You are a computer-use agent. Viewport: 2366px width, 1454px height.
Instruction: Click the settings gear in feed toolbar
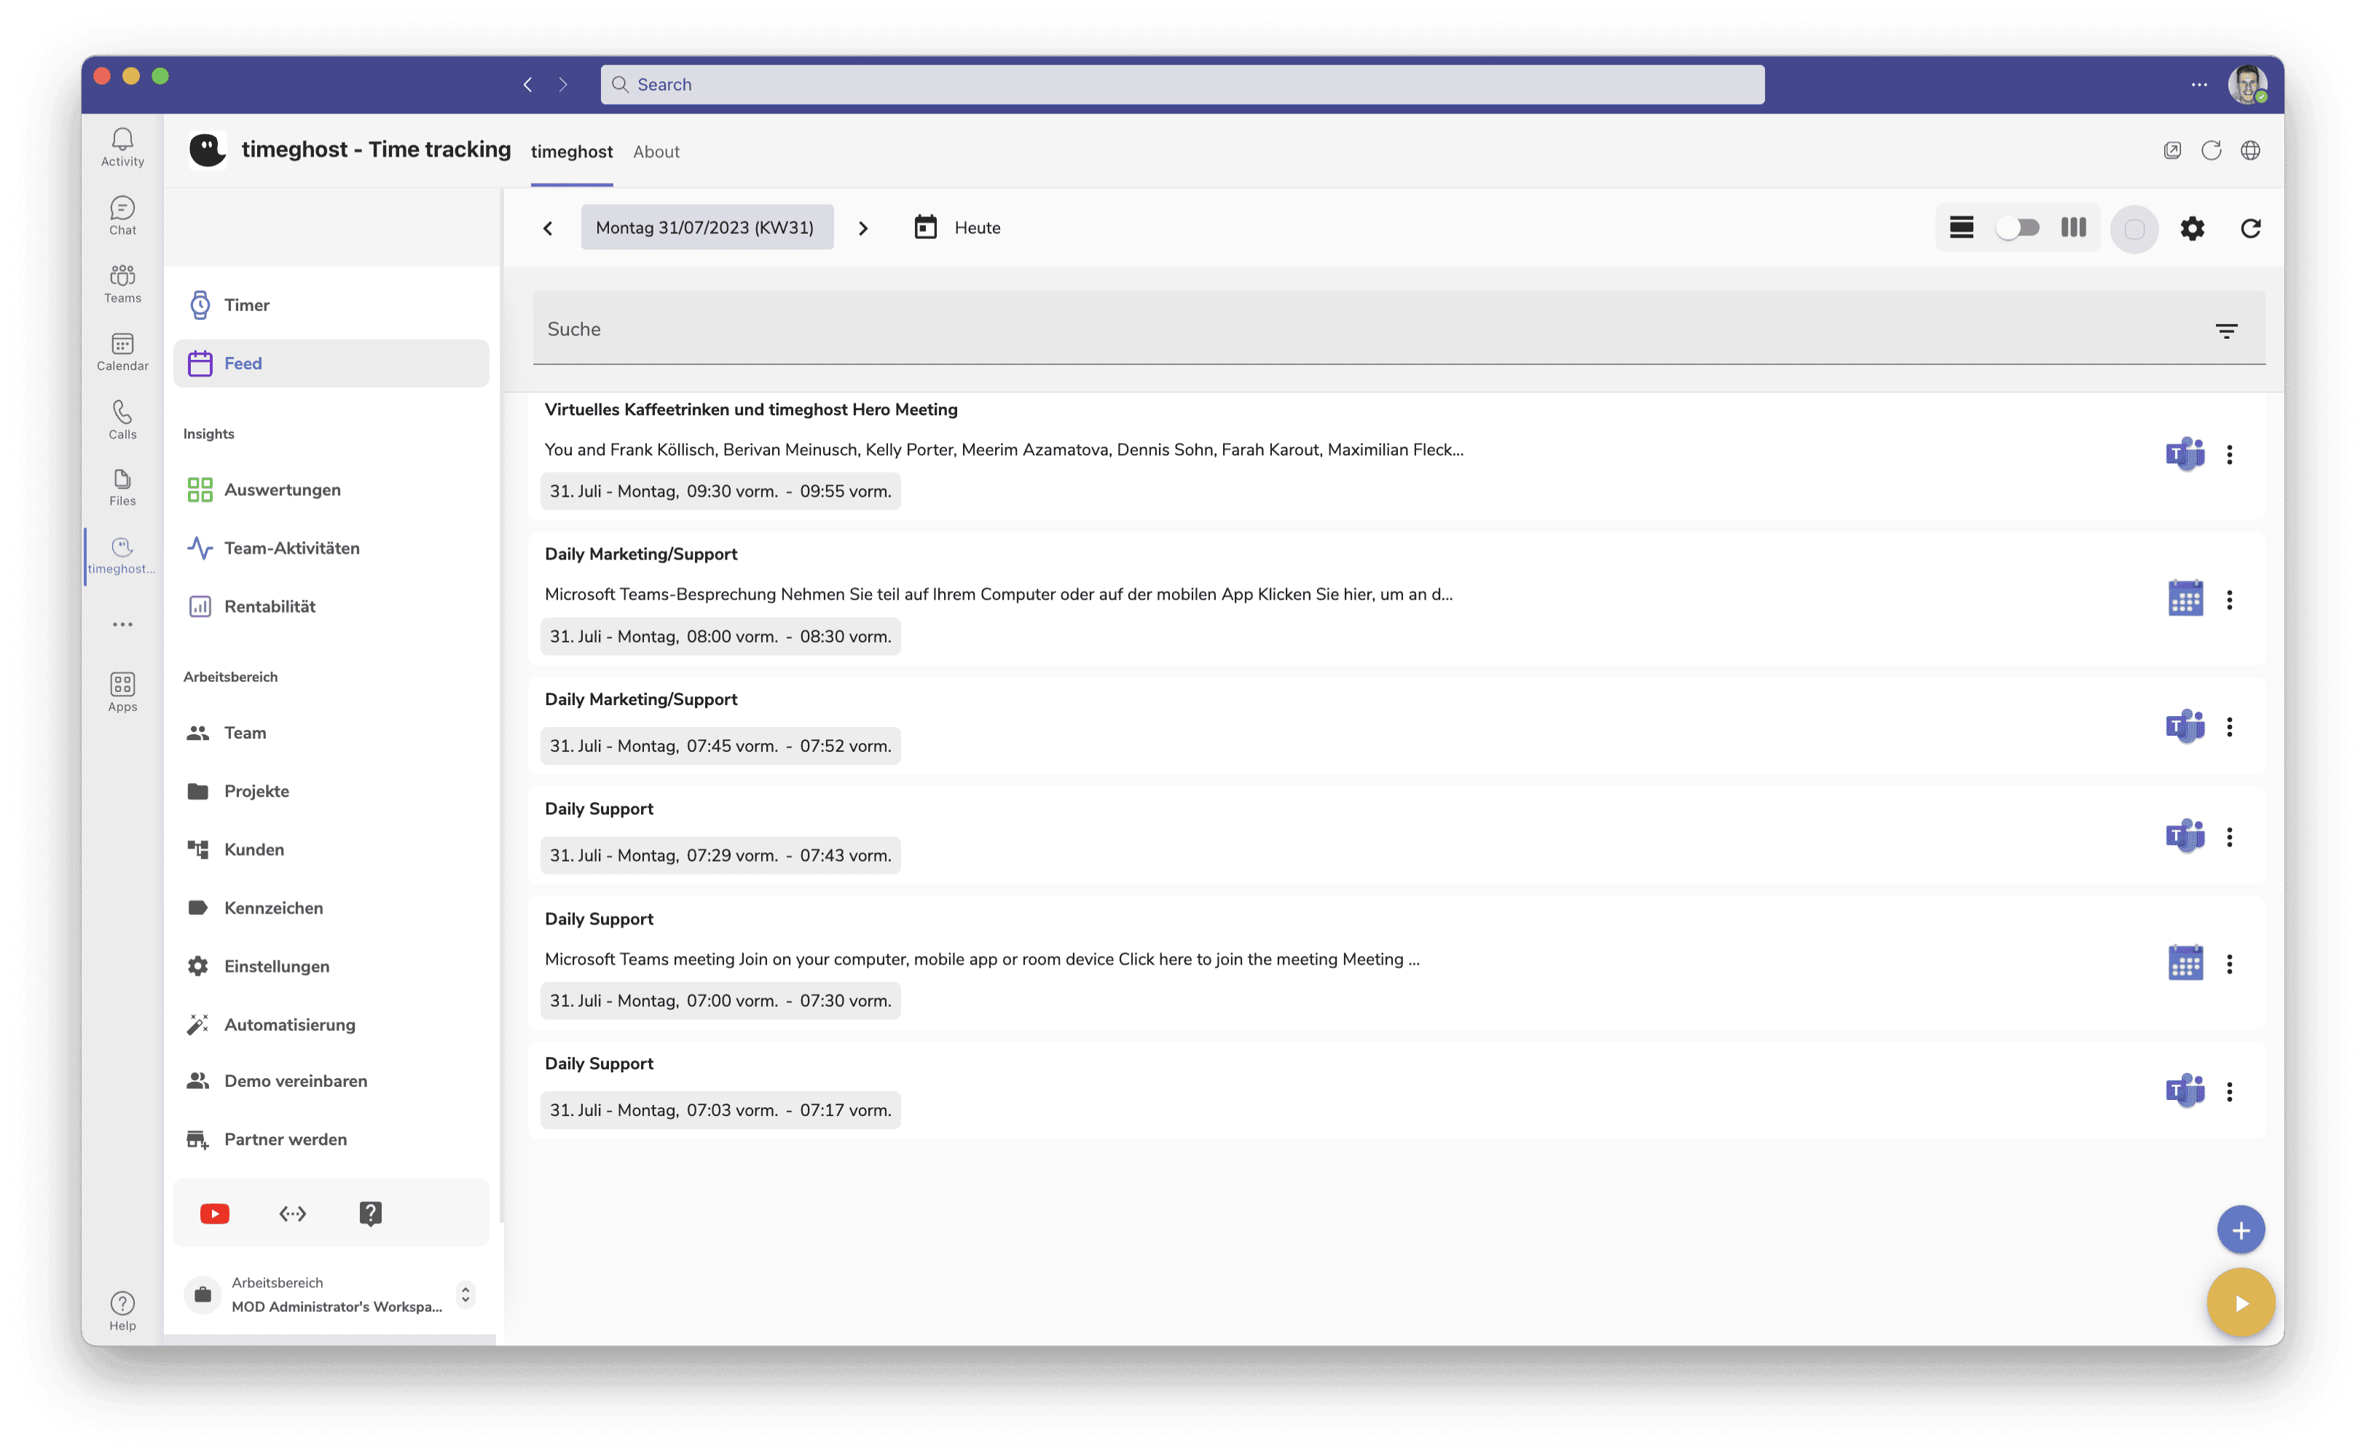pos(2192,228)
